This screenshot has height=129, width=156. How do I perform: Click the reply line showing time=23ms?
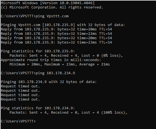56,42
